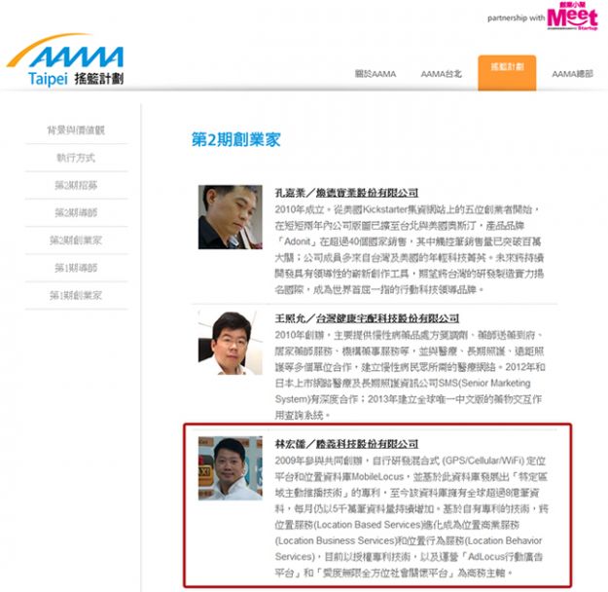Open the 林宏儒 company heading link

346,444
